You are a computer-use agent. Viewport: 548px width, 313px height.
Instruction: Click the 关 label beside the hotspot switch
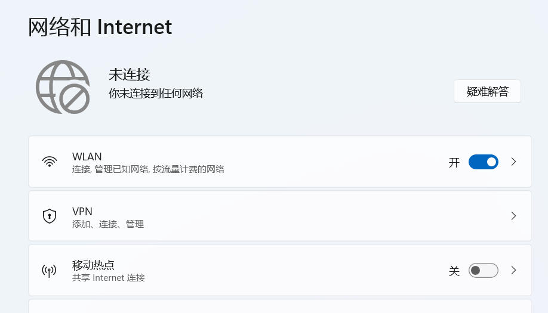point(454,271)
